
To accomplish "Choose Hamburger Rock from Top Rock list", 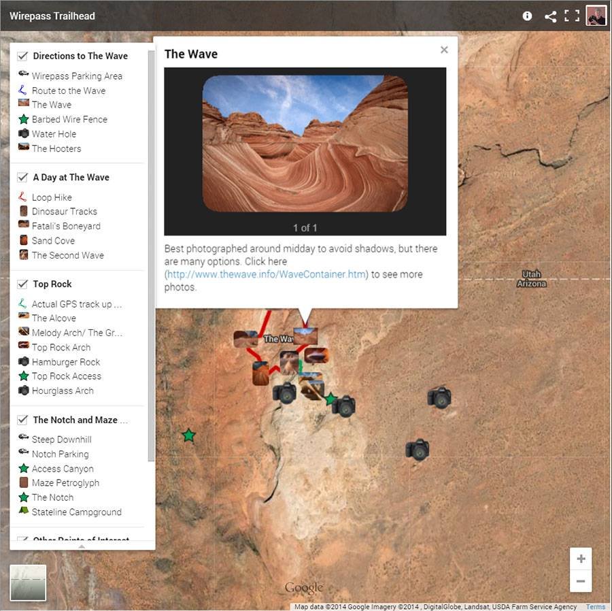I will pos(65,362).
